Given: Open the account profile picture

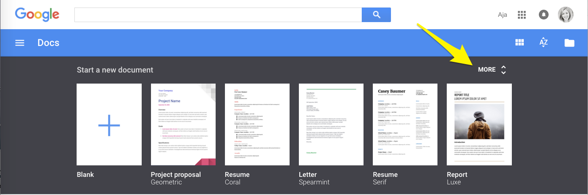Looking at the screenshot, I should coord(565,15).
